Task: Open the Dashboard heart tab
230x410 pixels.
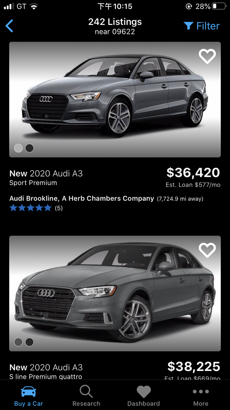Action: point(143,396)
